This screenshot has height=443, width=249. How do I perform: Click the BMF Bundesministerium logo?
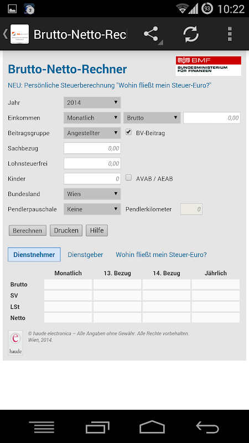click(x=209, y=66)
